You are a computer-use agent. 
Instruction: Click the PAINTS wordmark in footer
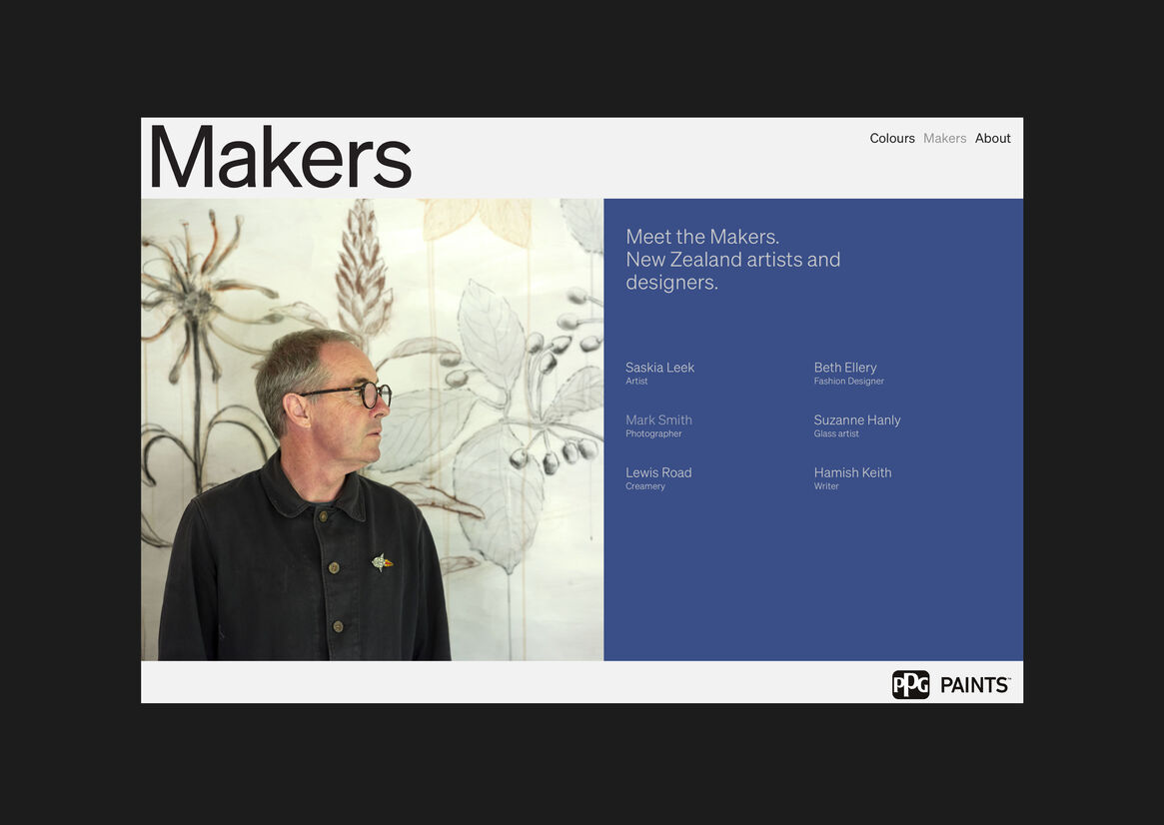pos(974,685)
